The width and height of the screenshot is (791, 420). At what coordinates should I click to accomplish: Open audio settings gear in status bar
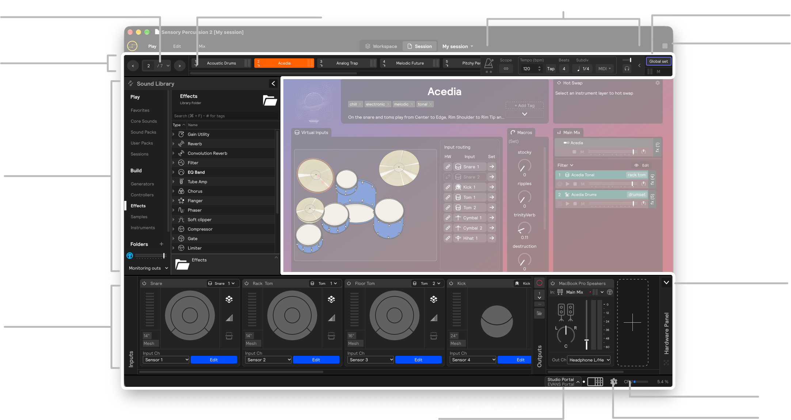tap(614, 382)
